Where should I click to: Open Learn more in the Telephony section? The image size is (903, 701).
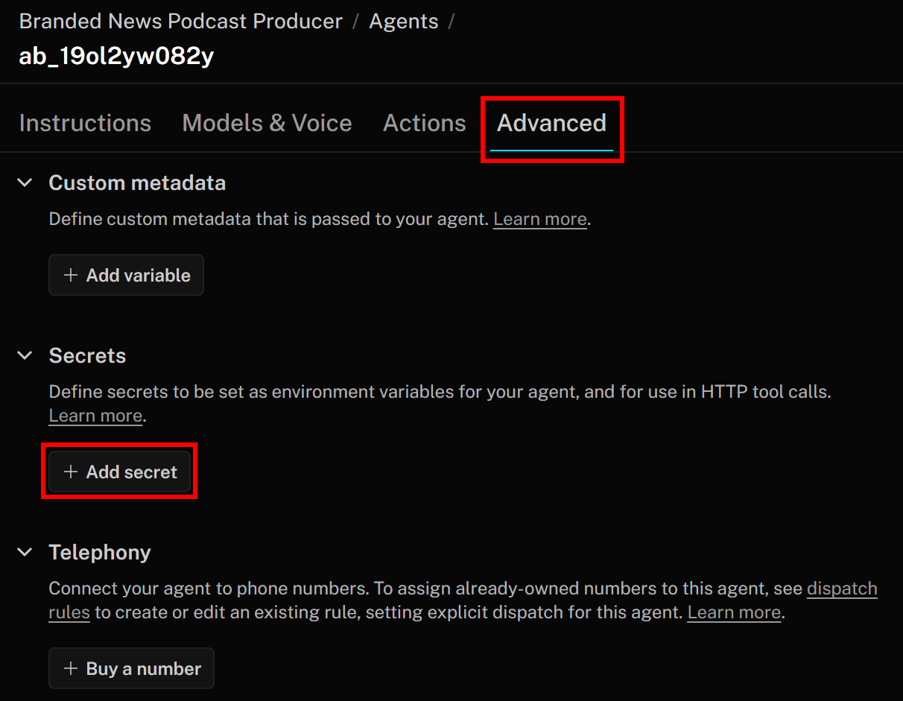click(733, 612)
